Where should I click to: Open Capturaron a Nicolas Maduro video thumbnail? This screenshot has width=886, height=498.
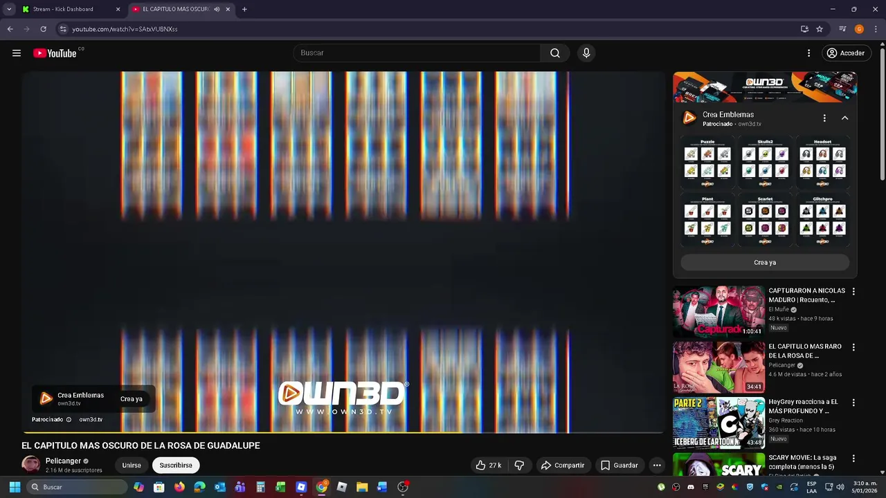(x=718, y=312)
